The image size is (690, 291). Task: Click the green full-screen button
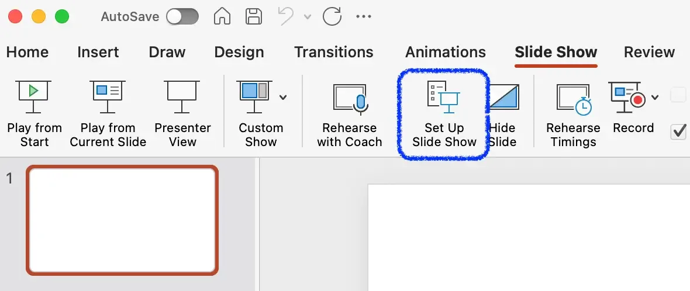pos(62,17)
